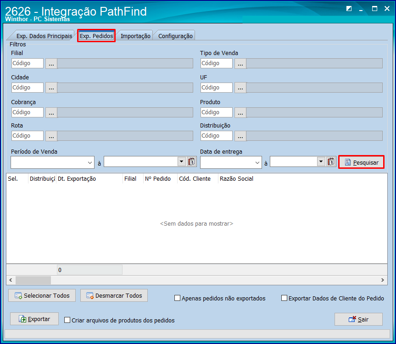The height and width of the screenshot is (344, 396).
Task: Click calendar icon beside Data de entrega
Action: [x=331, y=161]
